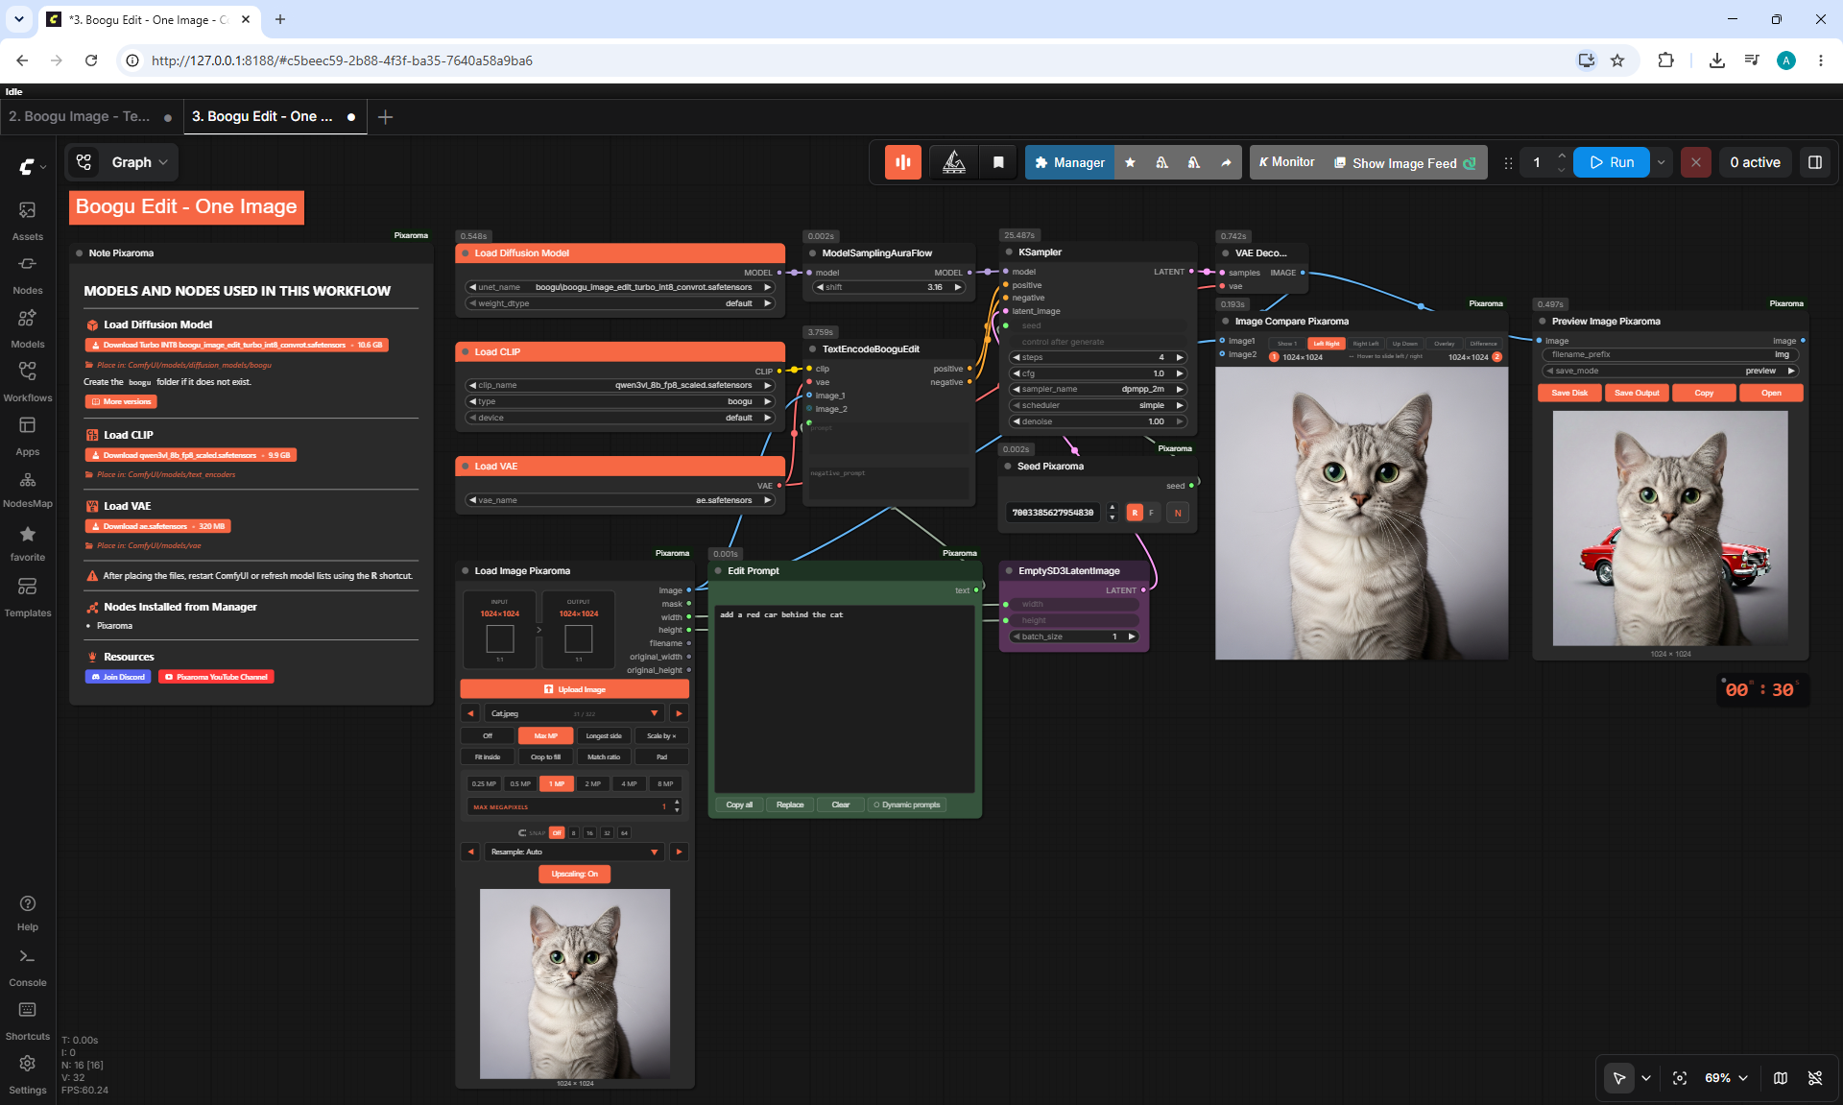Screen dimensions: 1843x1105
Task: Change the unet_name model selector
Action: point(620,287)
